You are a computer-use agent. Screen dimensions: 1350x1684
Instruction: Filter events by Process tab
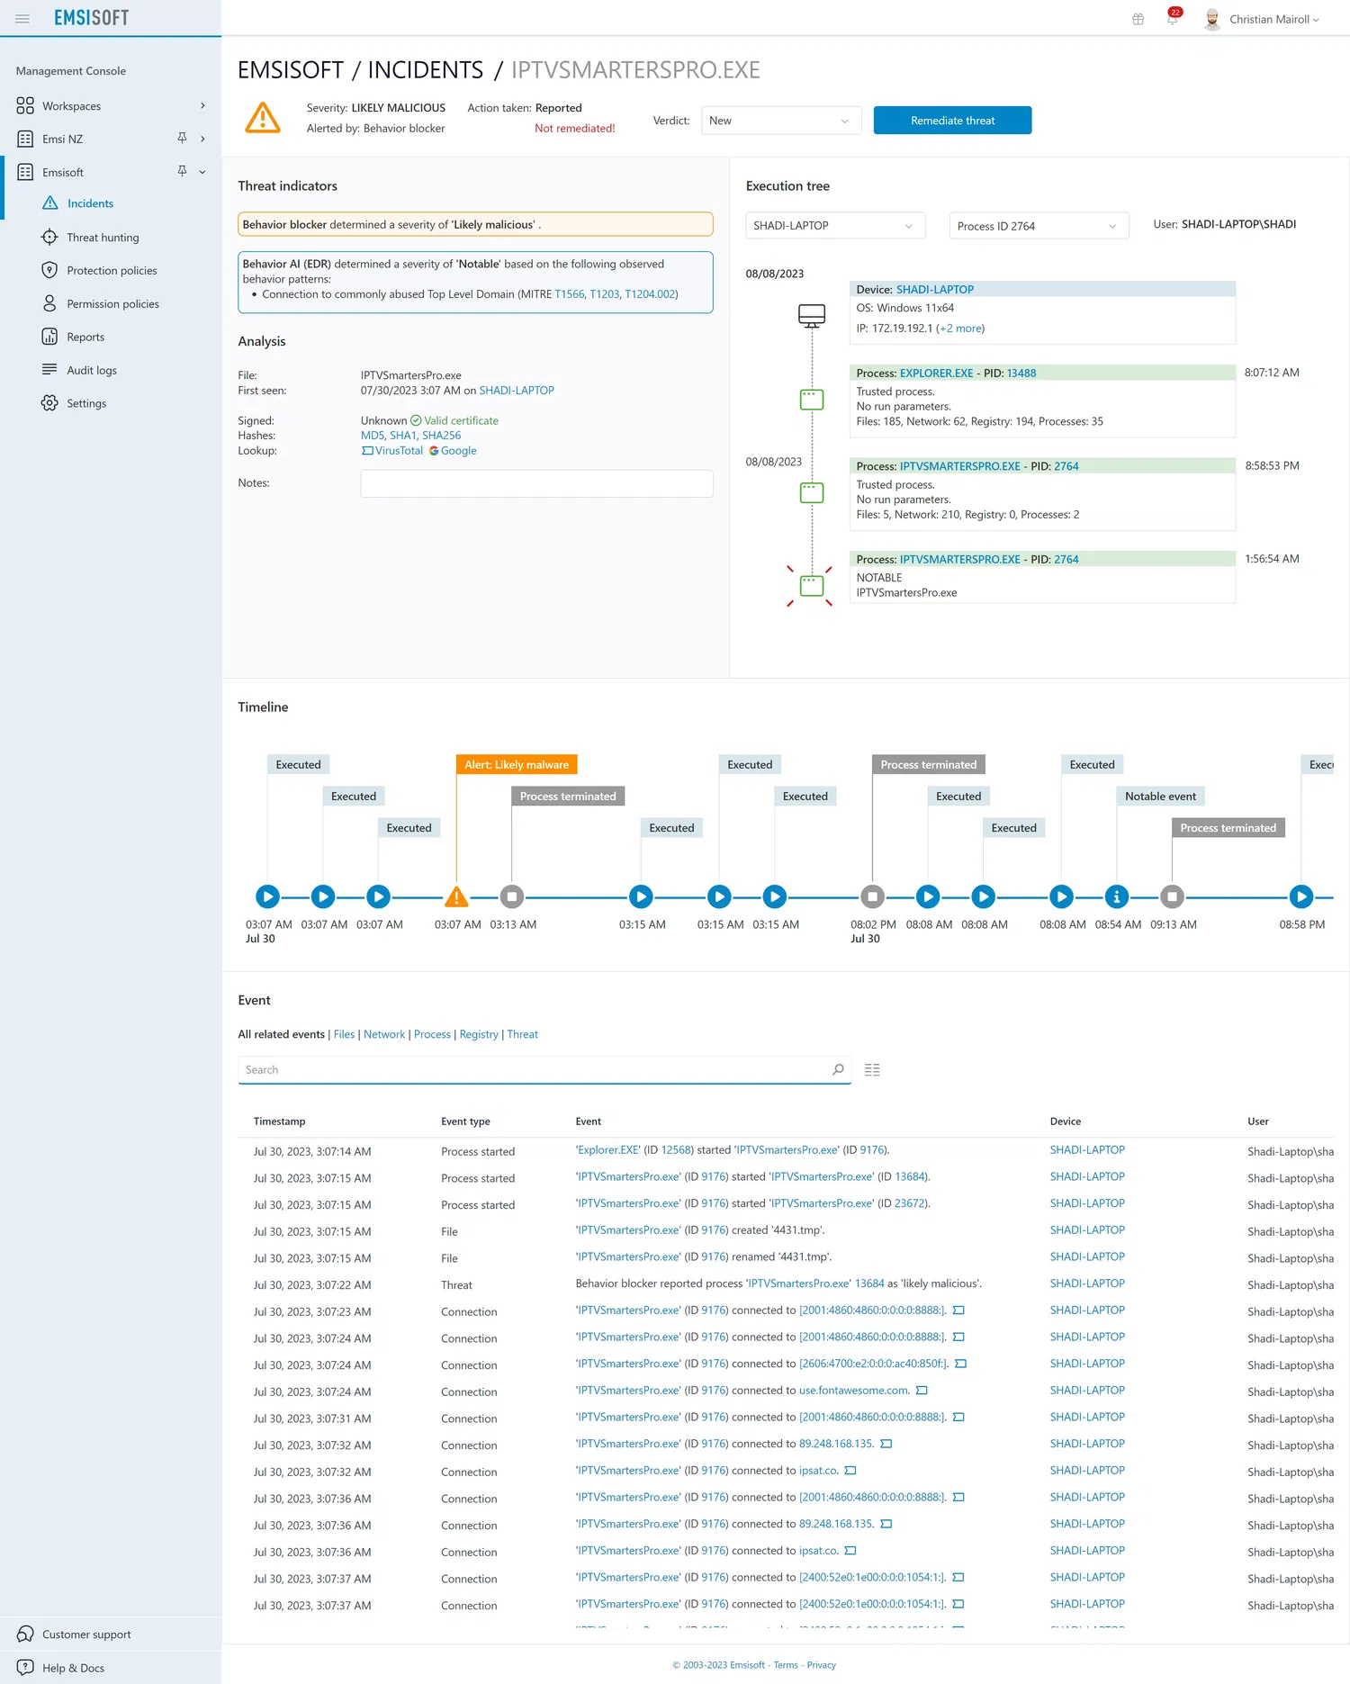click(432, 1034)
